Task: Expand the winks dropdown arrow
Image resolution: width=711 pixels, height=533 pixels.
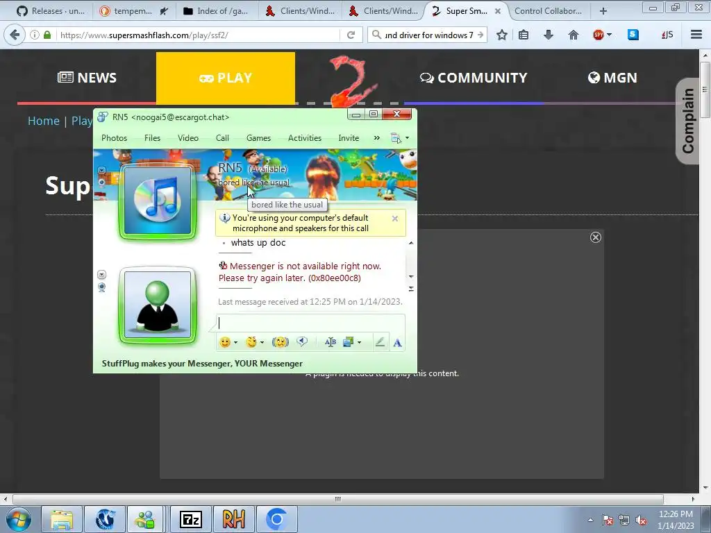Action: click(262, 343)
